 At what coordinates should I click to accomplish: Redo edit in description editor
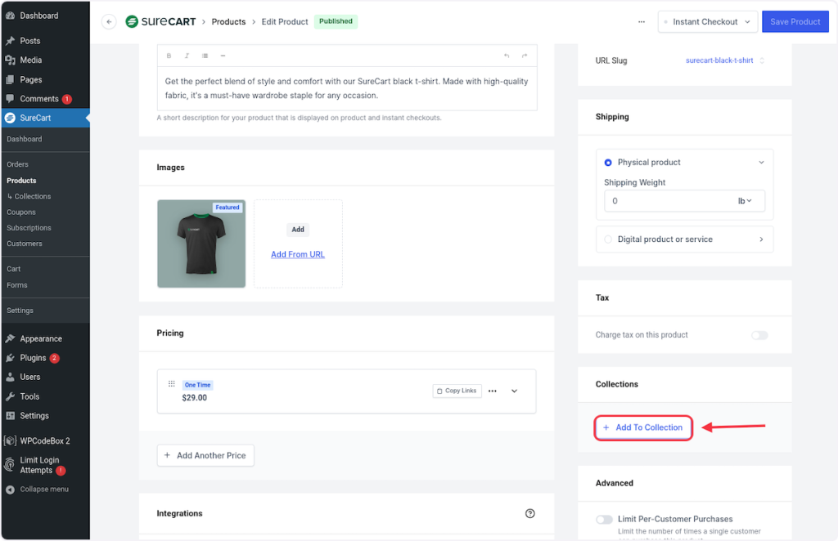pyautogui.click(x=525, y=56)
